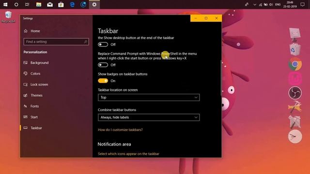Open the clock and date flyout
310x174 pixels.
[290, 4]
